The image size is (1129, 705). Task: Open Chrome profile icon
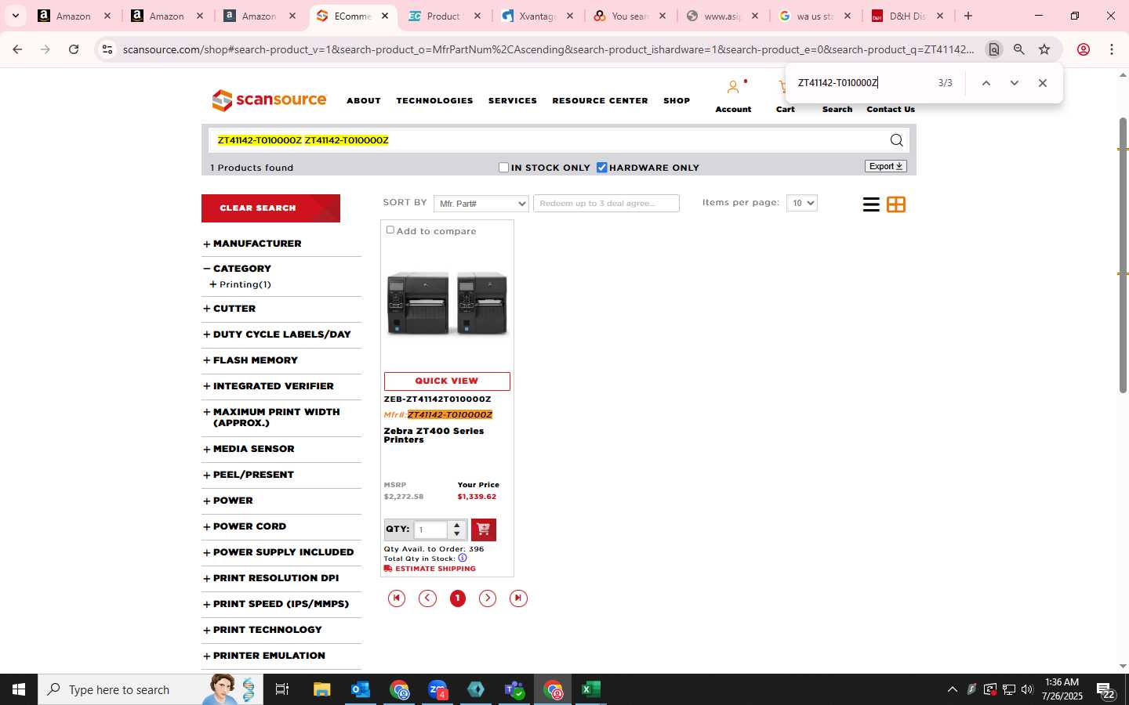[1084, 49]
